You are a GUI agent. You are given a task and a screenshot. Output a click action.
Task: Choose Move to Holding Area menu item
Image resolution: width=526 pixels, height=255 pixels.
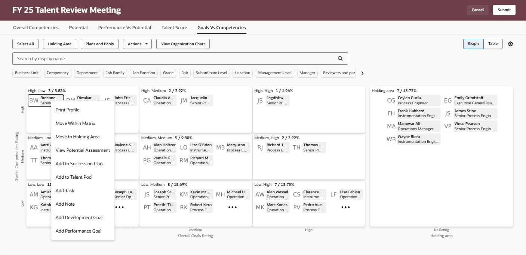point(83,137)
